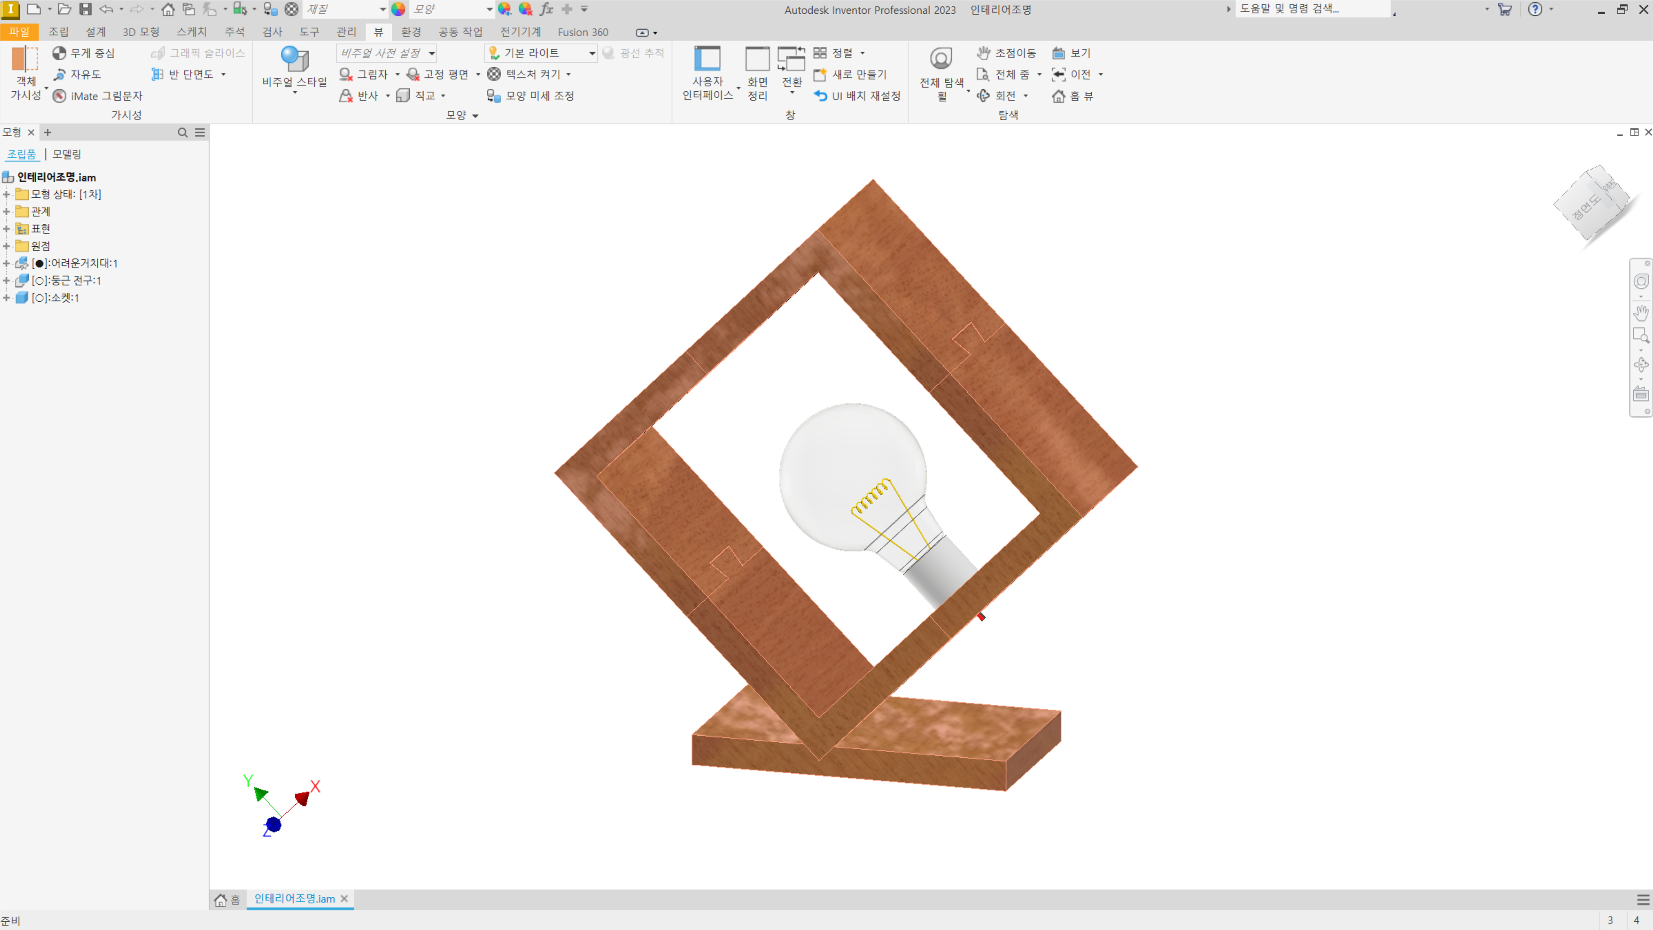Open the 파일 file menu
1653x930 pixels.
(19, 32)
